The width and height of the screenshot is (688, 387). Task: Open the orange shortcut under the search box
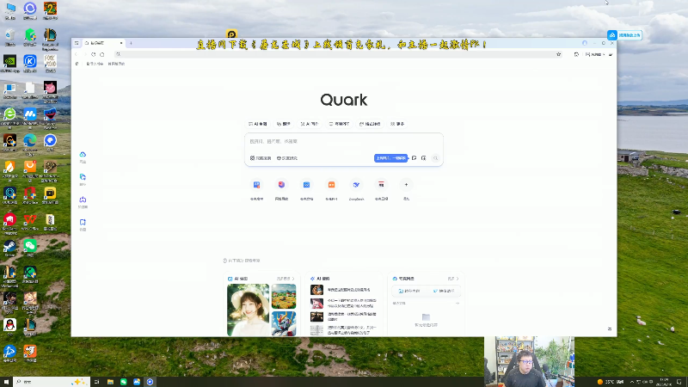(331, 185)
